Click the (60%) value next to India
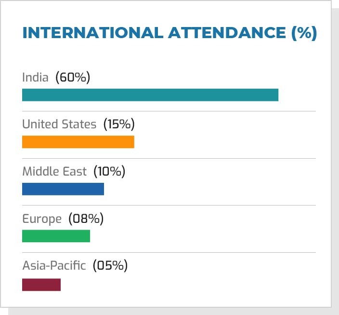339x315 pixels. coord(73,77)
